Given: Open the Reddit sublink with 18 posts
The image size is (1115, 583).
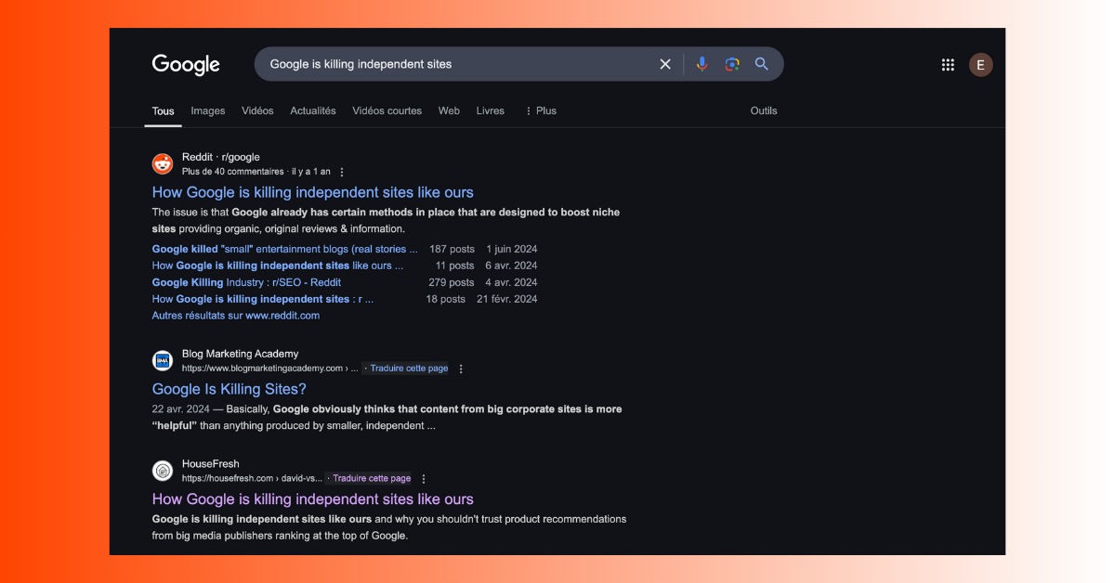Looking at the screenshot, I should (x=263, y=299).
